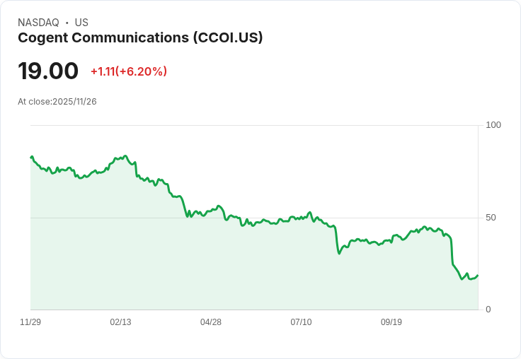Click the 100 y-axis label
This screenshot has height=359, width=521.
(x=493, y=125)
